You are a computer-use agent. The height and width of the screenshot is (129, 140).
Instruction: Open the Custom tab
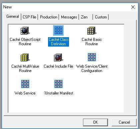tap(101, 17)
